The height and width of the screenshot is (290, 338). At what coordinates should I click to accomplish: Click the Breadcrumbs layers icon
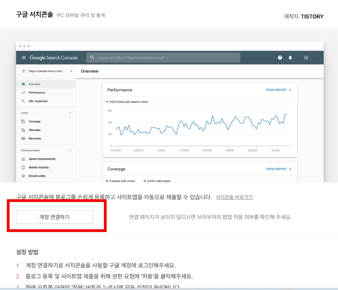tap(23, 176)
